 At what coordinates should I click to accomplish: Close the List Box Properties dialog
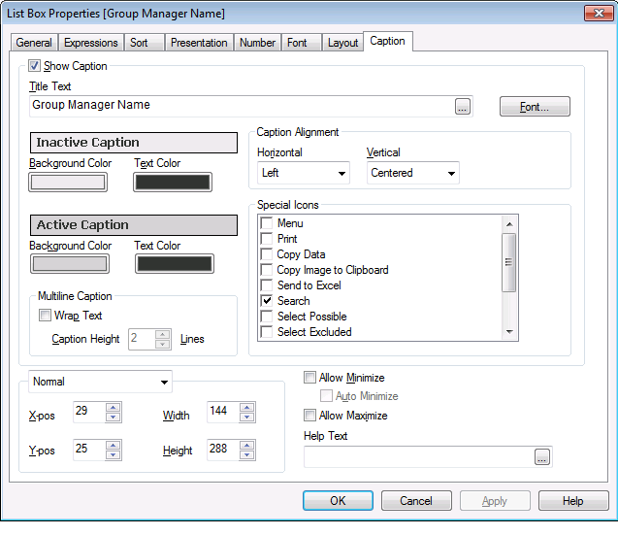pyautogui.click(x=599, y=13)
